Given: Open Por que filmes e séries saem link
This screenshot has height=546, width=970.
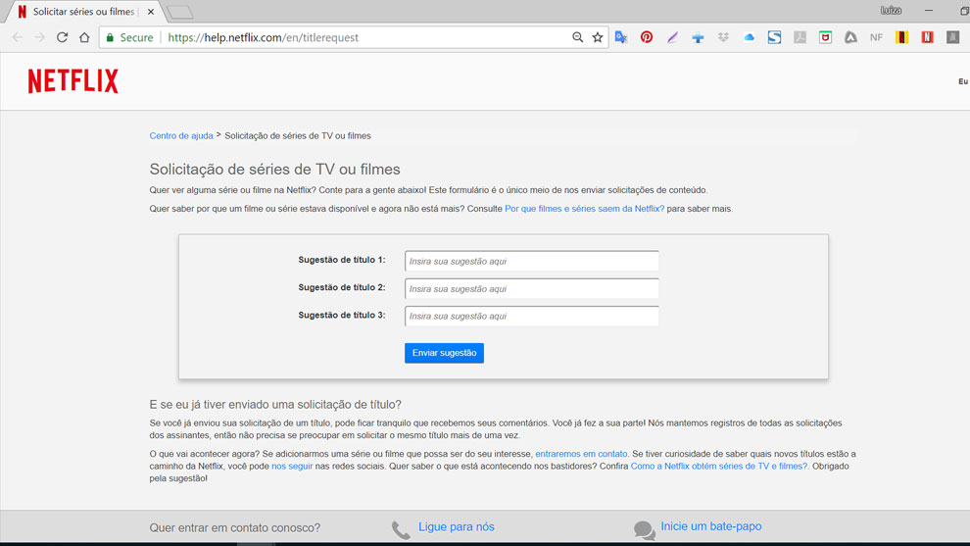Looking at the screenshot, I should pyautogui.click(x=585, y=209).
